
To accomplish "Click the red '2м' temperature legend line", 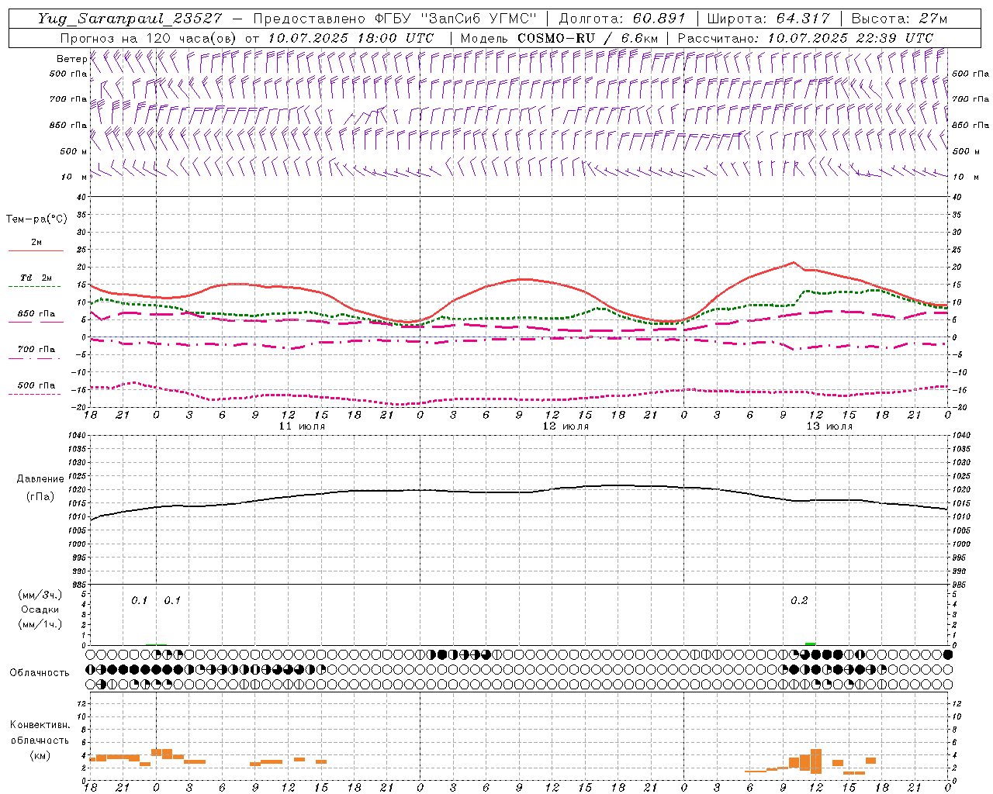I will tap(36, 250).
